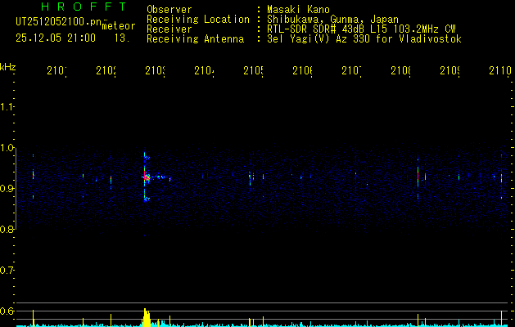Click the Observer label

point(169,10)
